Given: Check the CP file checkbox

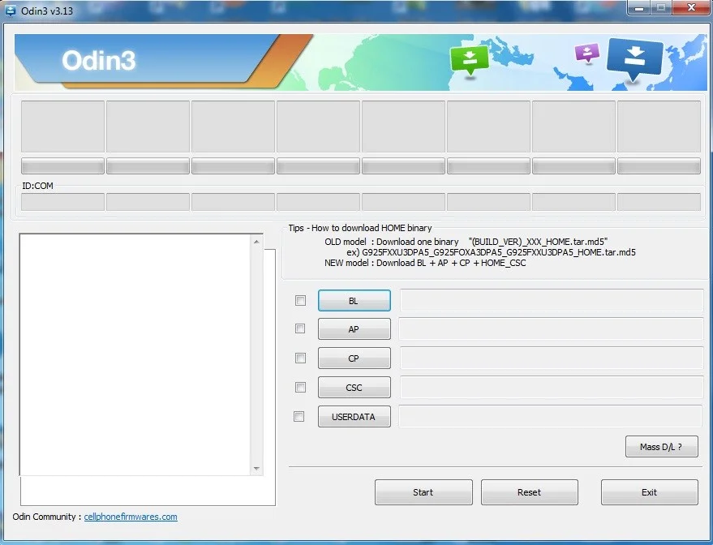Looking at the screenshot, I should coord(300,358).
